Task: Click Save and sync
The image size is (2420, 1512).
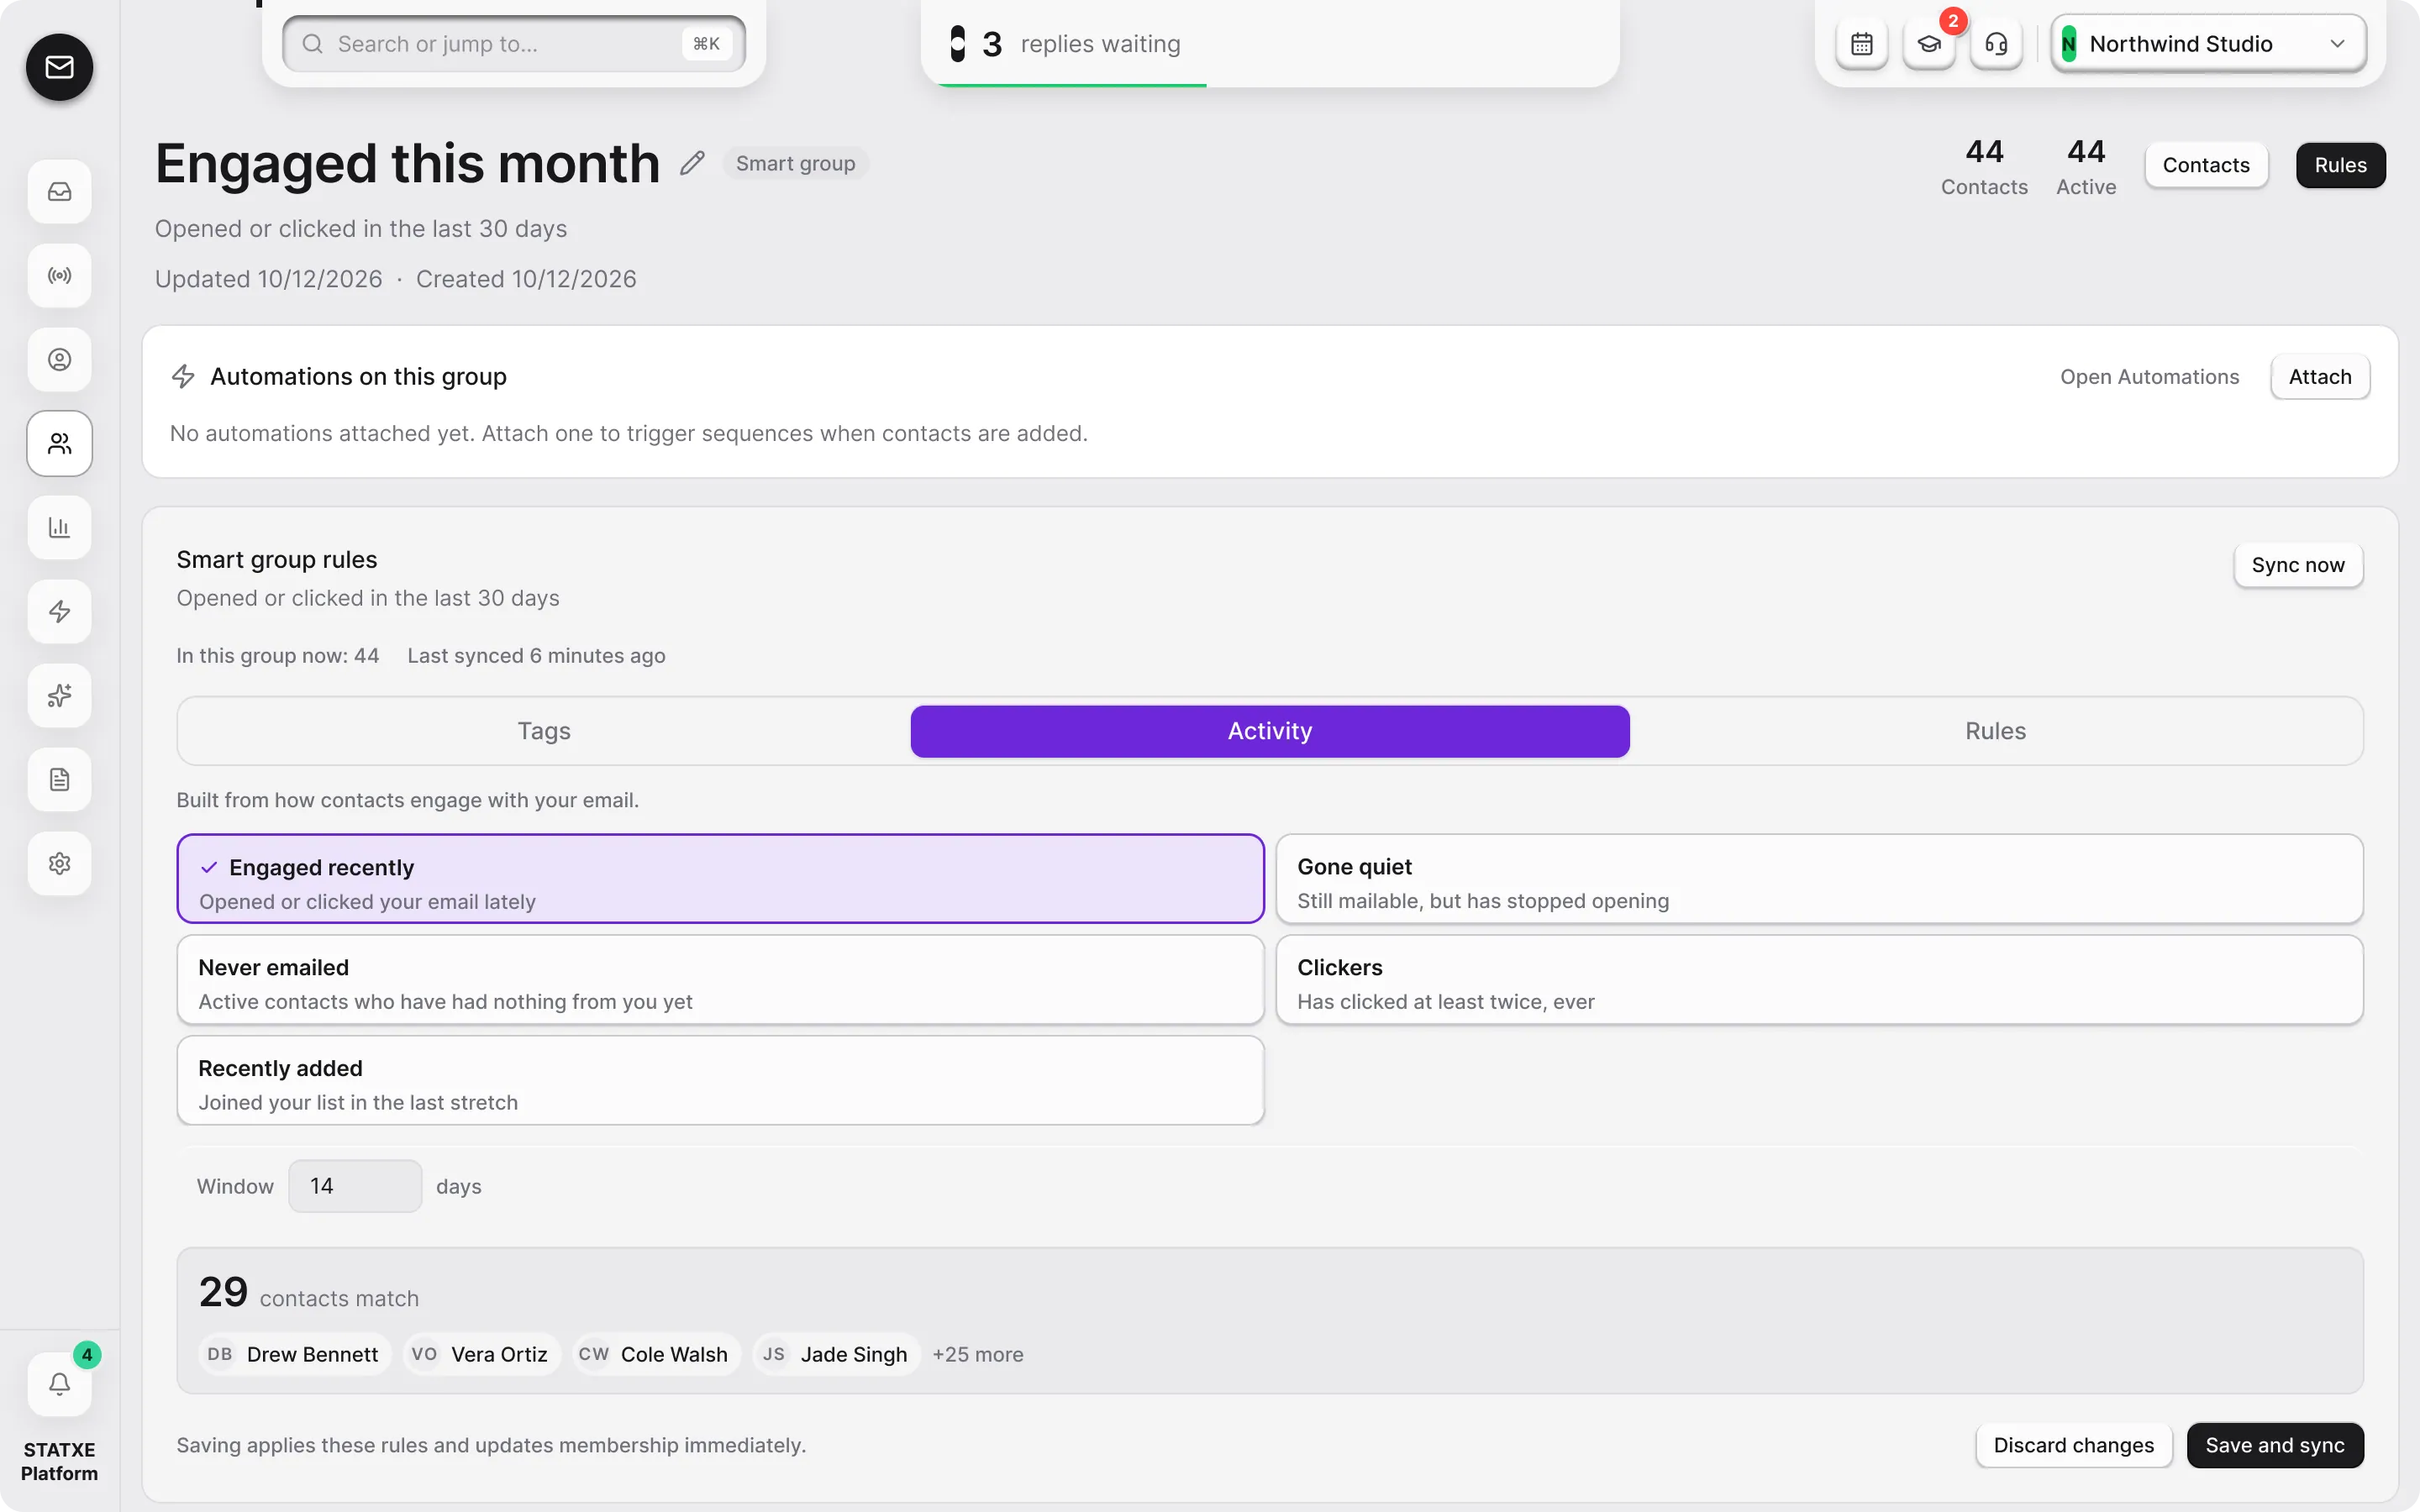Action: (2274, 1445)
